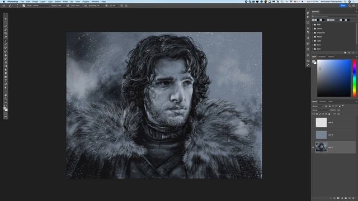The height and width of the screenshot is (201, 358).
Task: Delete layer with Layers panel trash icon
Action: (353, 198)
